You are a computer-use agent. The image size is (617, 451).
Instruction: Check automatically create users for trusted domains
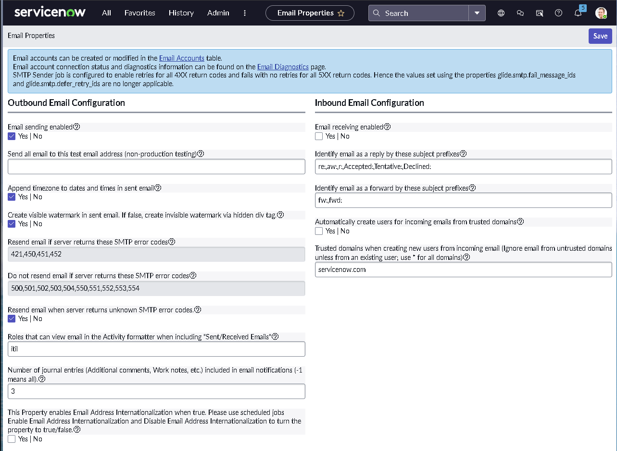point(319,231)
